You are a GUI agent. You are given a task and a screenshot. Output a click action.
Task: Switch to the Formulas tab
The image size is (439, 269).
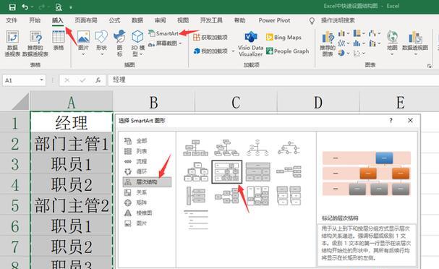[x=114, y=20]
